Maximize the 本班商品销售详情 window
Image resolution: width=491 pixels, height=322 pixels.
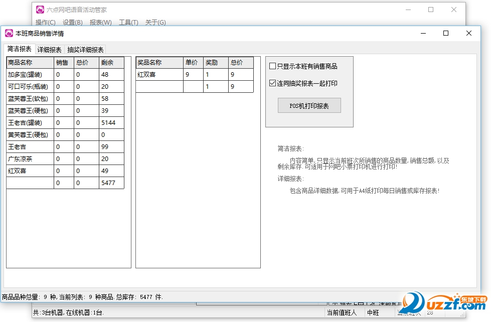(446, 33)
